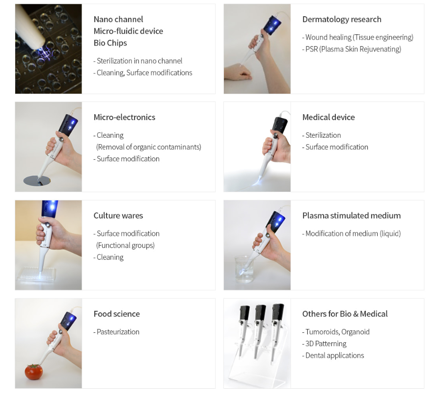This screenshot has height=402, width=436.
Task: Open the nano channel bio chip photo
Action: coord(49,49)
